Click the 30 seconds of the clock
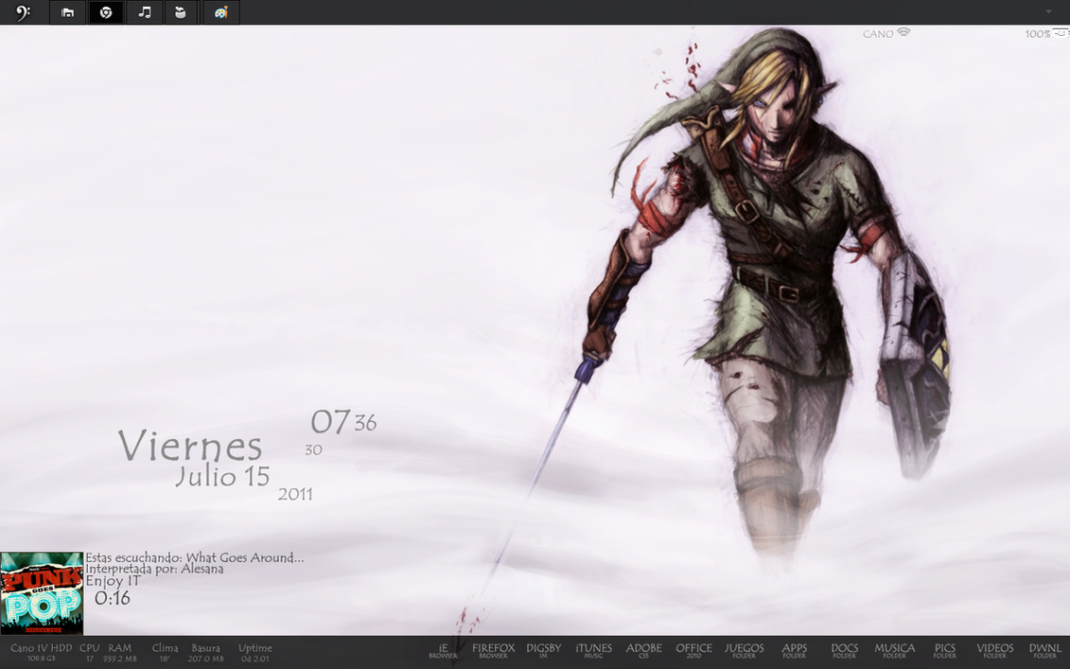Image resolution: width=1070 pixels, height=669 pixels. click(313, 449)
